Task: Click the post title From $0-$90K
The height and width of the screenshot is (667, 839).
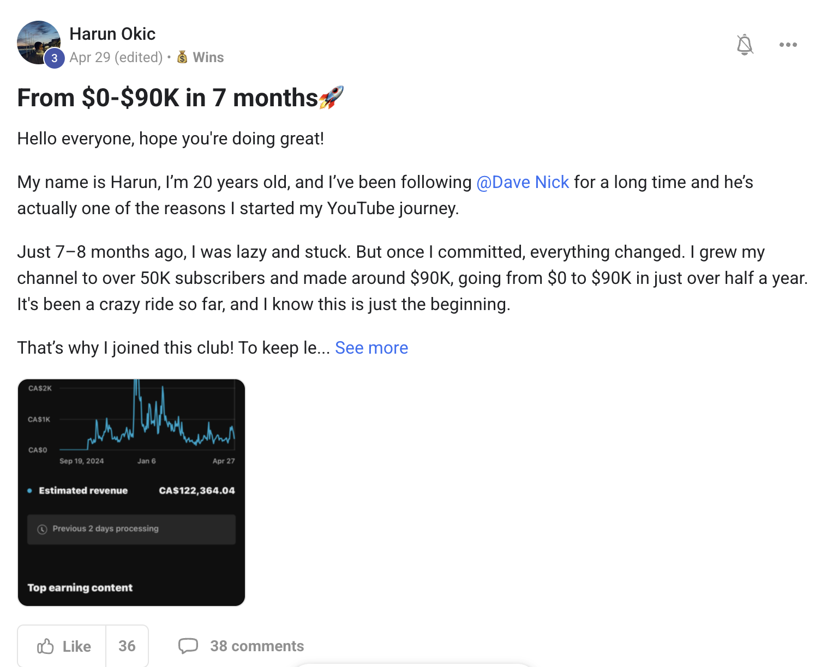Action: pyautogui.click(x=167, y=98)
